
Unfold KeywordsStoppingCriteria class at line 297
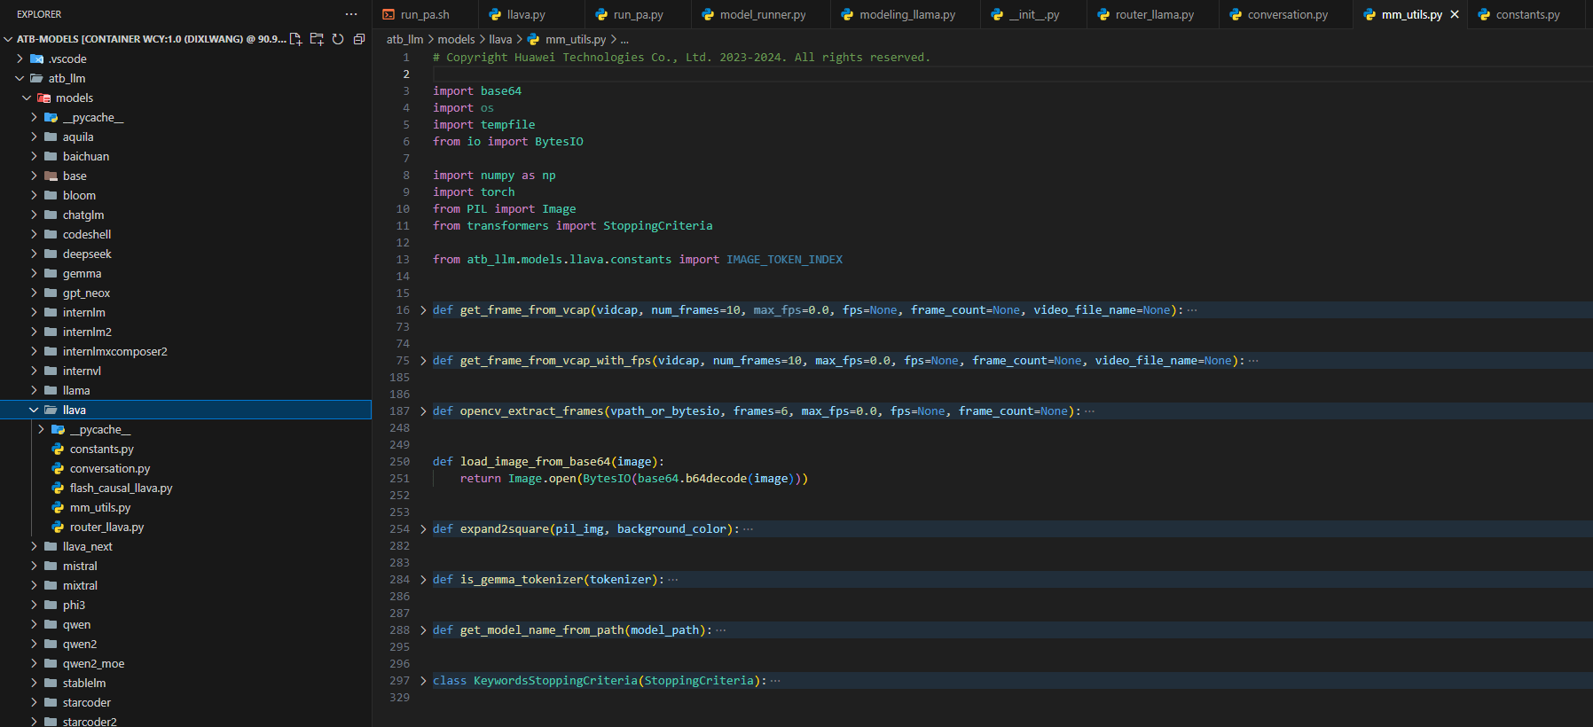coord(423,681)
